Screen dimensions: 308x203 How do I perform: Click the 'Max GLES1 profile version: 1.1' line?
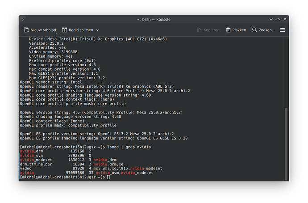coord(63,74)
